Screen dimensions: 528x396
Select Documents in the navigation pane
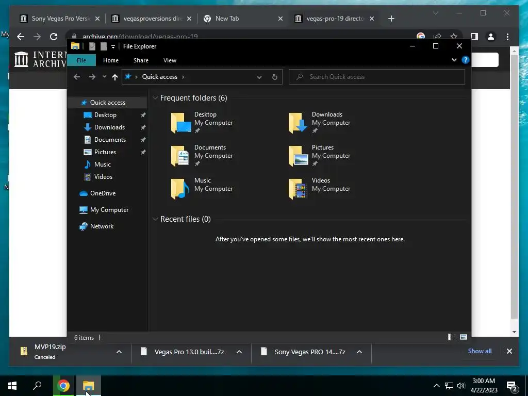click(110, 140)
